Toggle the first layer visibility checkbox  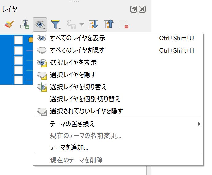point(18,40)
